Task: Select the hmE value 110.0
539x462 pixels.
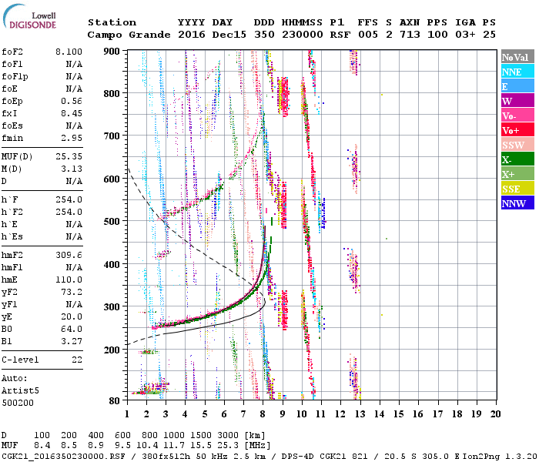Action: coord(69,280)
